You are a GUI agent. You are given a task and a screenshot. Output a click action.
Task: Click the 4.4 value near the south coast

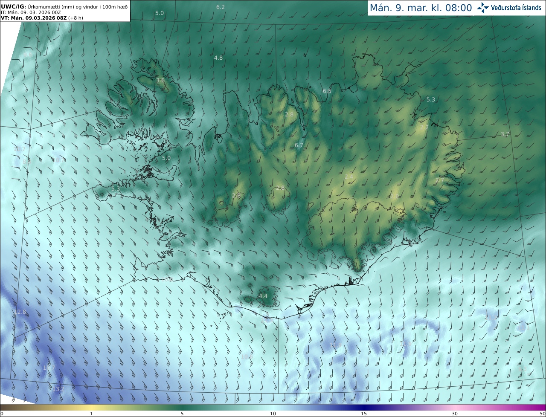coord(263,296)
